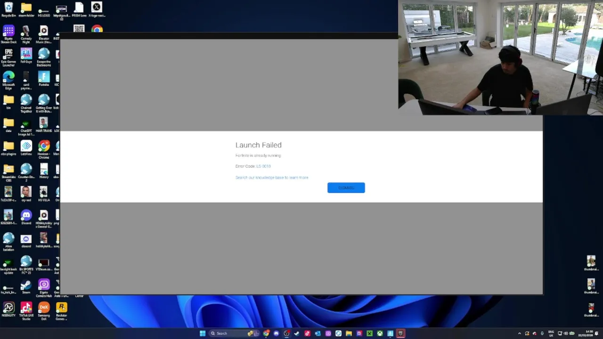Launch the NGENUITY desktop shortcut
The width and height of the screenshot is (603, 339).
click(x=8, y=310)
